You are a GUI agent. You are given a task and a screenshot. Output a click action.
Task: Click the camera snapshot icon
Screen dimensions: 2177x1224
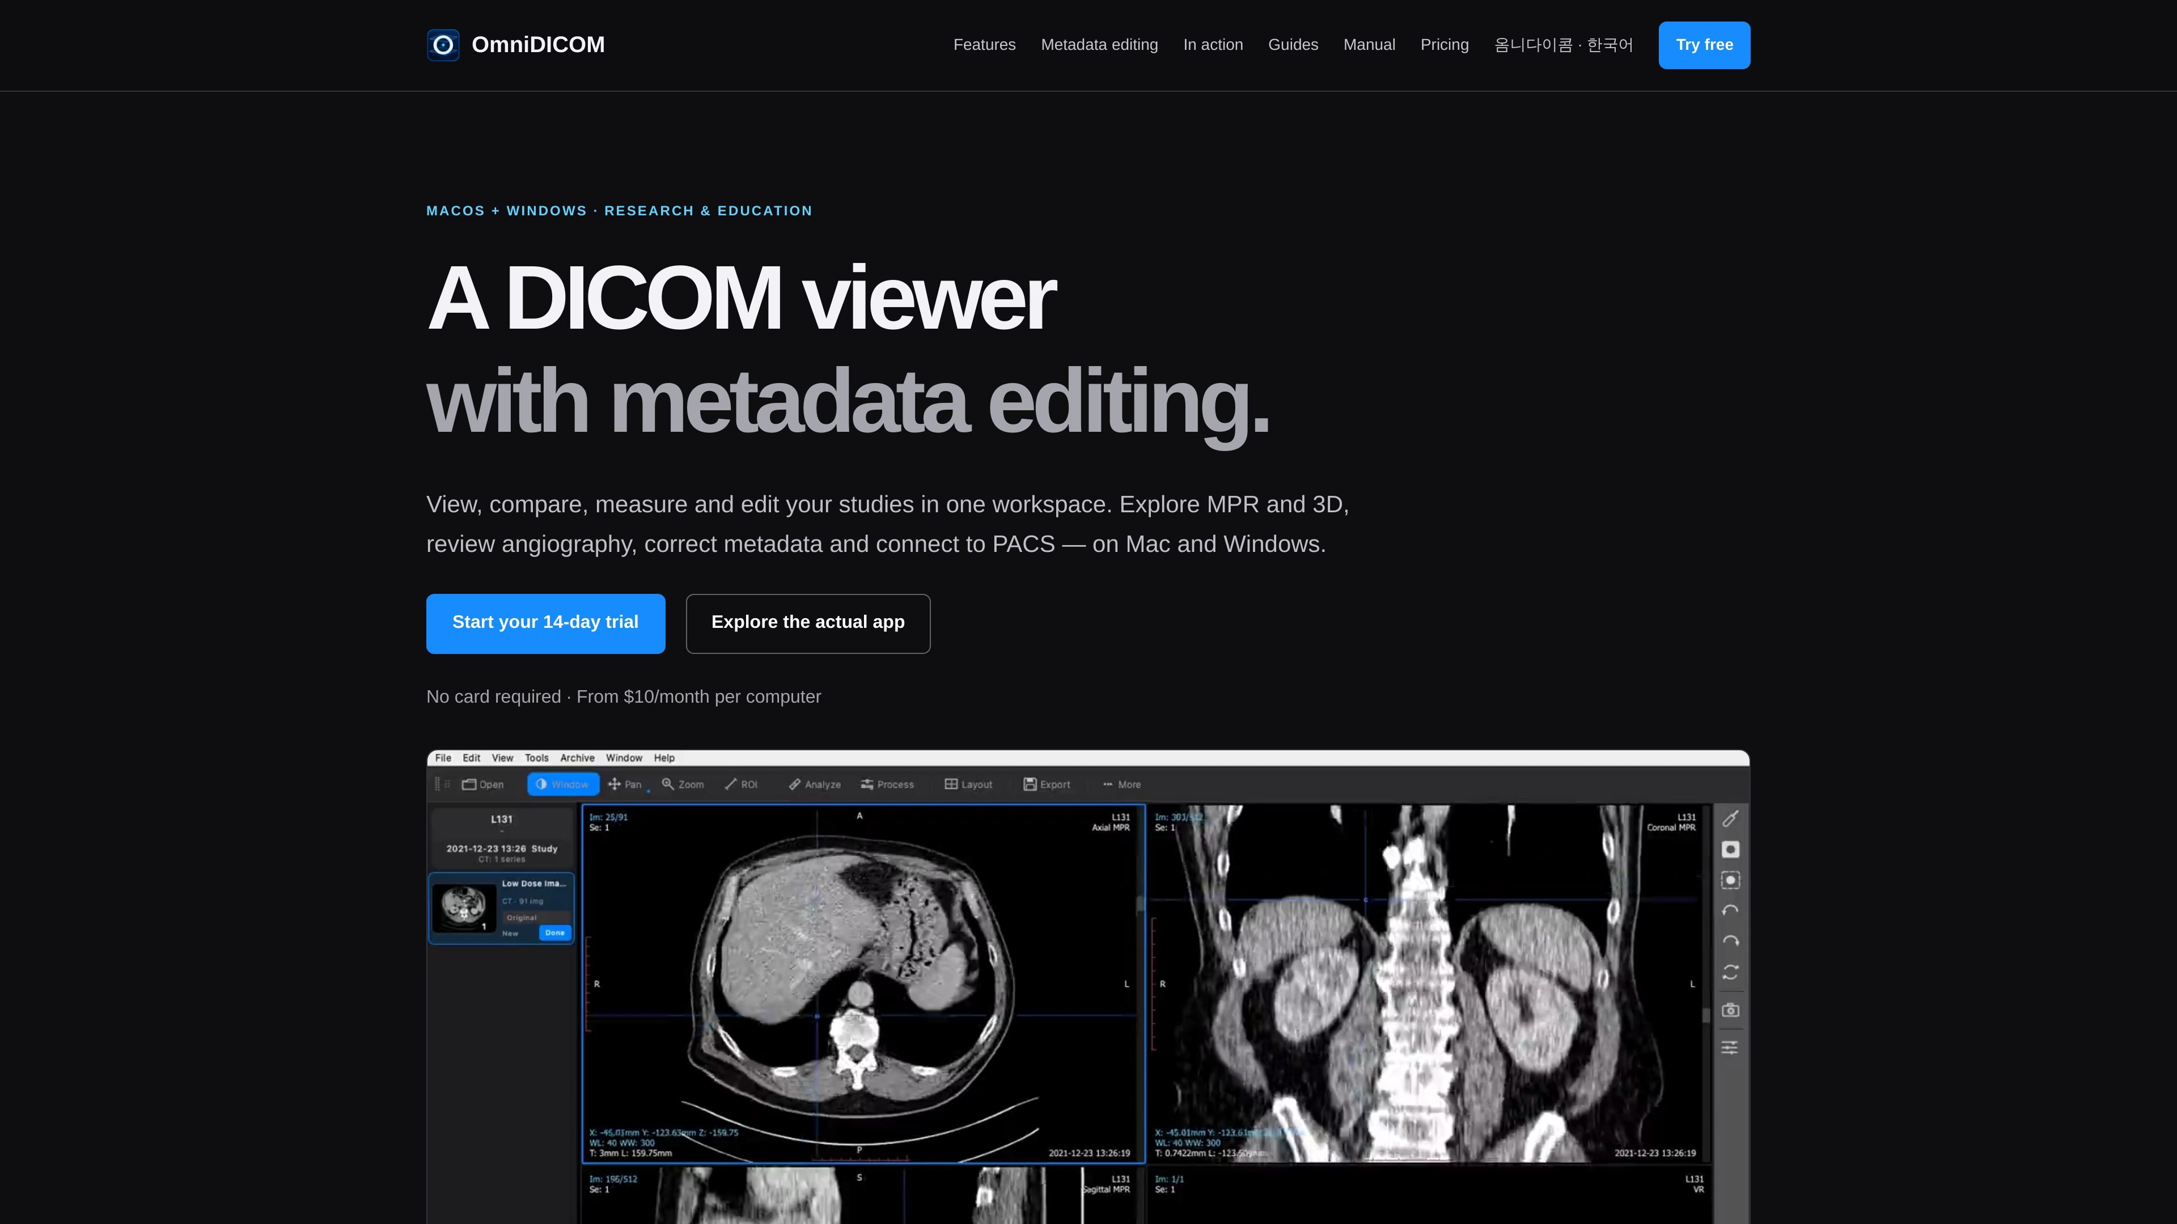(1730, 1010)
